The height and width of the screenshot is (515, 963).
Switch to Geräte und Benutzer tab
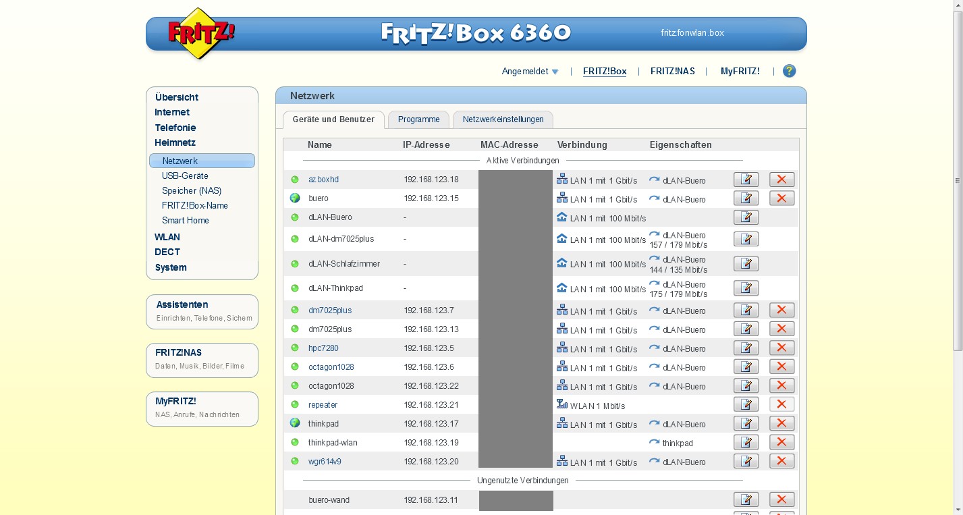(333, 119)
